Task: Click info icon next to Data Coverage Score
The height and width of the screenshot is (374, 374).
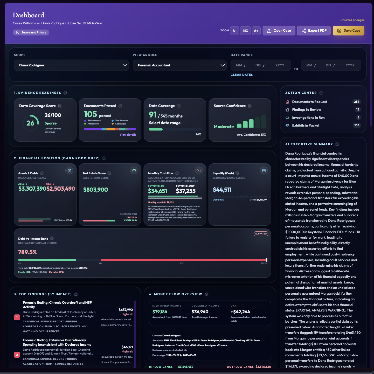Action: [60, 106]
